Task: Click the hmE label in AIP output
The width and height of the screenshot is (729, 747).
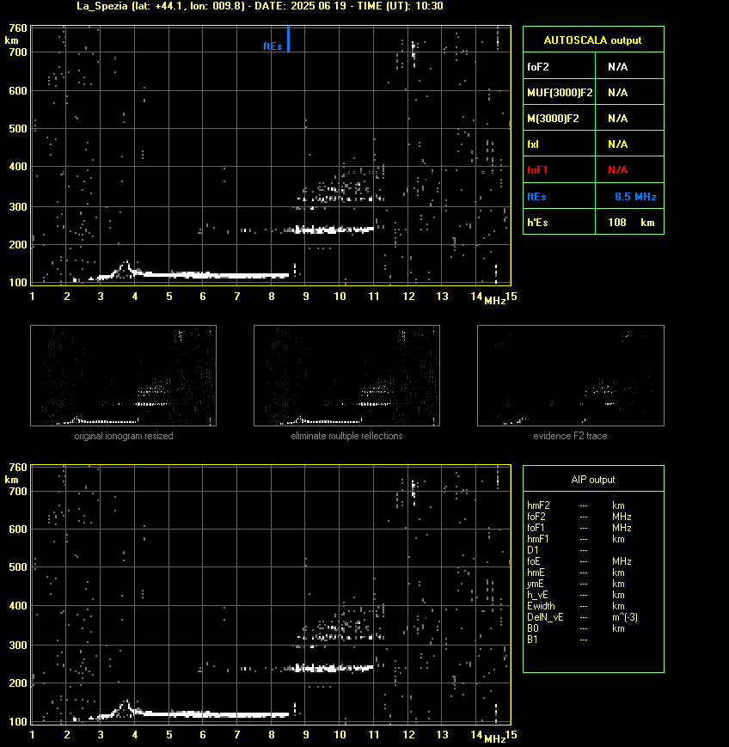Action: (536, 572)
